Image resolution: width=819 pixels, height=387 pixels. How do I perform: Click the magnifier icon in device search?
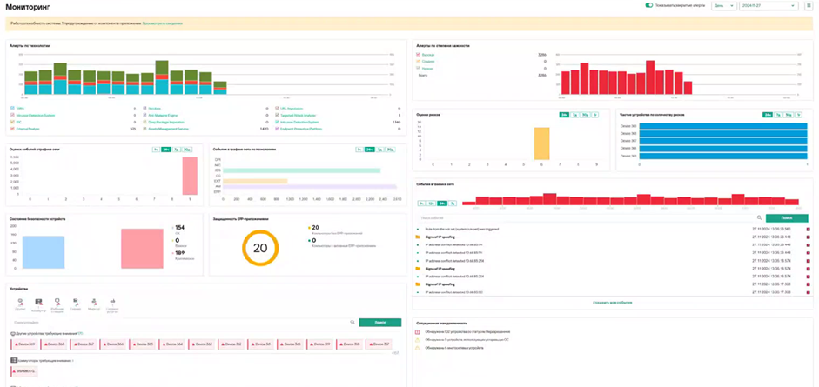[352, 323]
